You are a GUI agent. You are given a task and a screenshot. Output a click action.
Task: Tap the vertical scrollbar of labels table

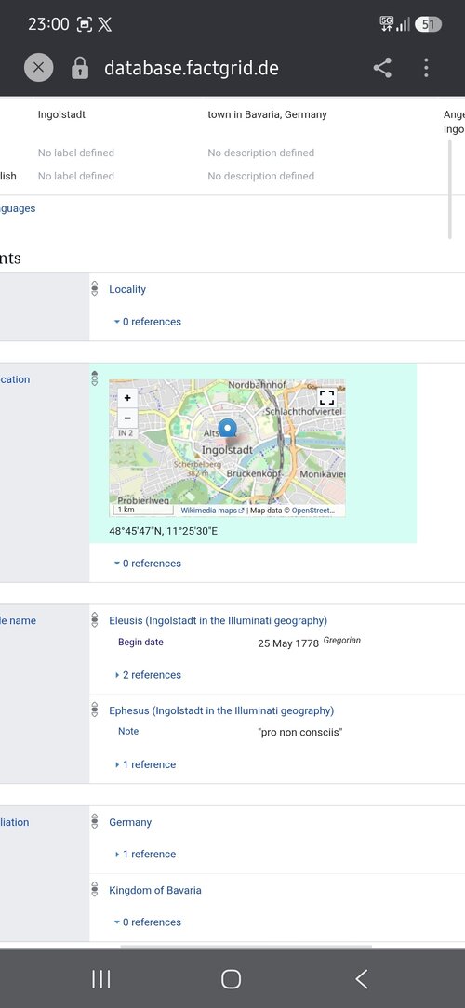coord(449,190)
